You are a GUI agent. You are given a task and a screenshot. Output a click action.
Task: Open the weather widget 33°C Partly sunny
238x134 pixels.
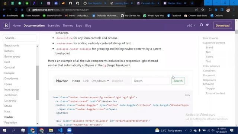click(x=168, y=130)
